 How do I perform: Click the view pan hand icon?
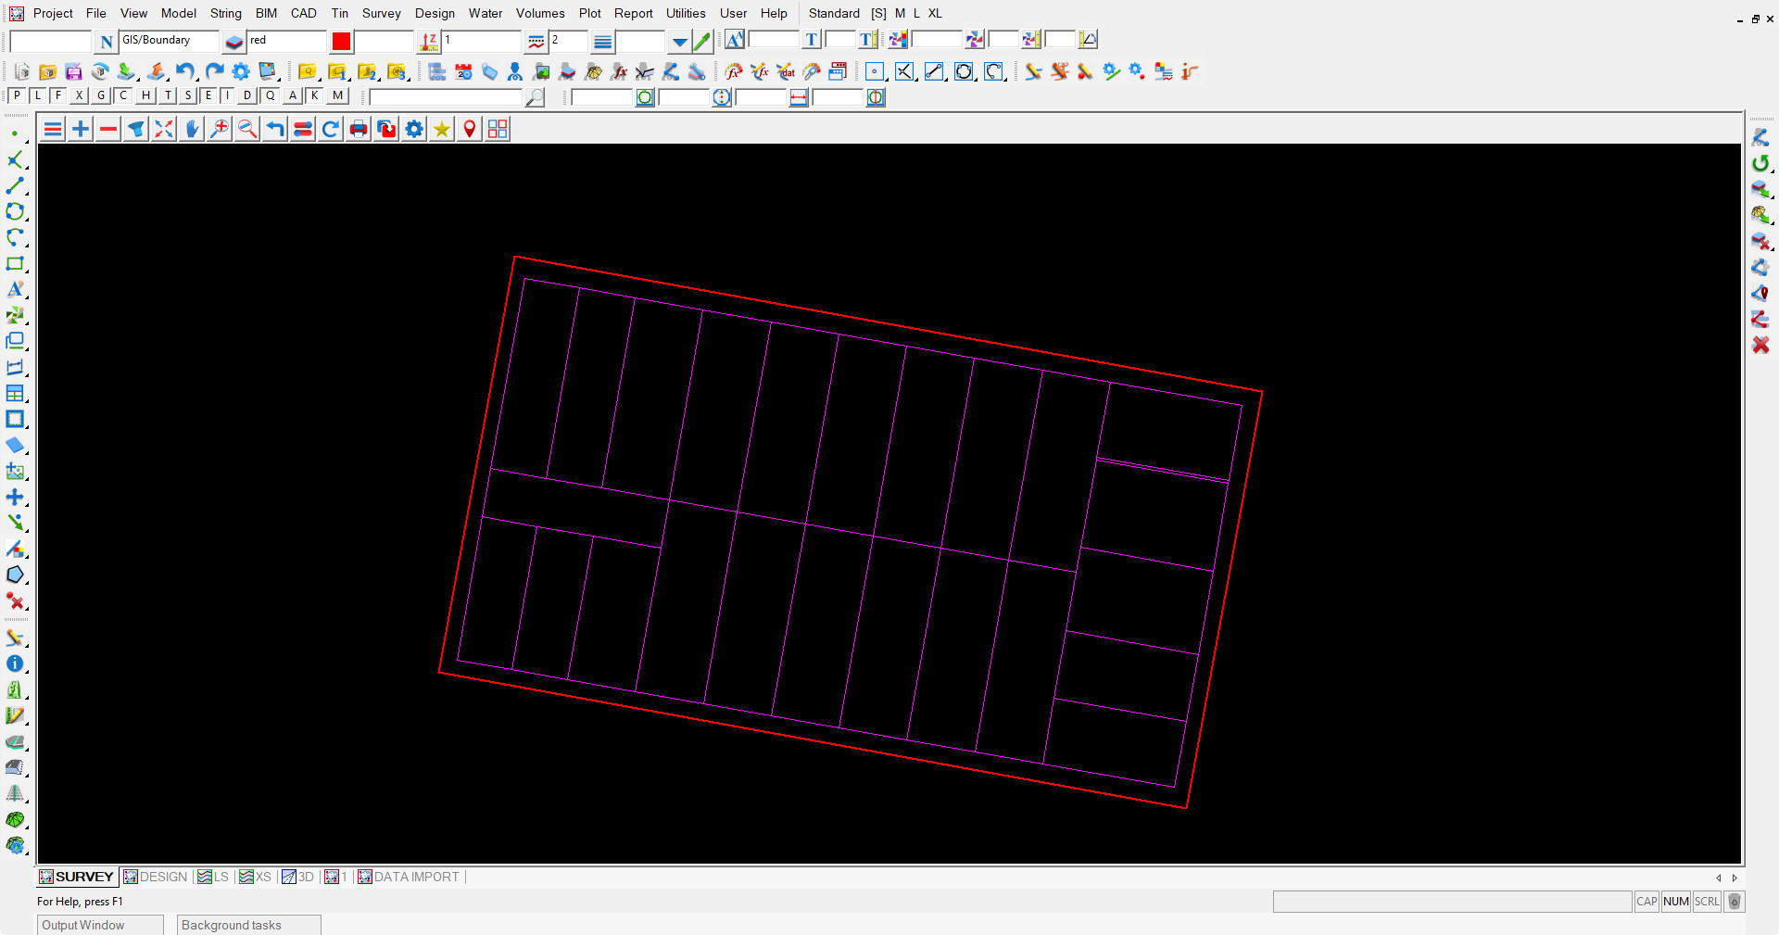pyautogui.click(x=192, y=130)
